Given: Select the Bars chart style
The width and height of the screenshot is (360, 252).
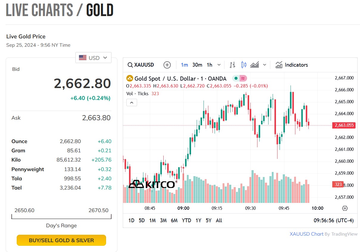Looking at the screenshot, I should 233,65.
